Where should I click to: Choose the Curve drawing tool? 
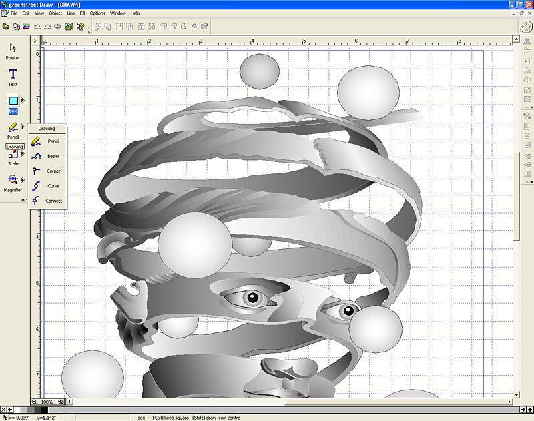click(x=47, y=186)
